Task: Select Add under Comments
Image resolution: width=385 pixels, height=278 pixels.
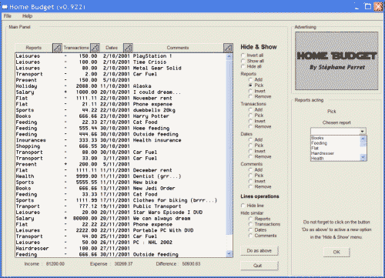Action: pos(250,169)
